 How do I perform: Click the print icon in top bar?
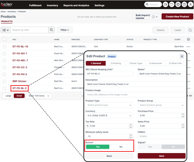pyautogui.click(x=178, y=5)
